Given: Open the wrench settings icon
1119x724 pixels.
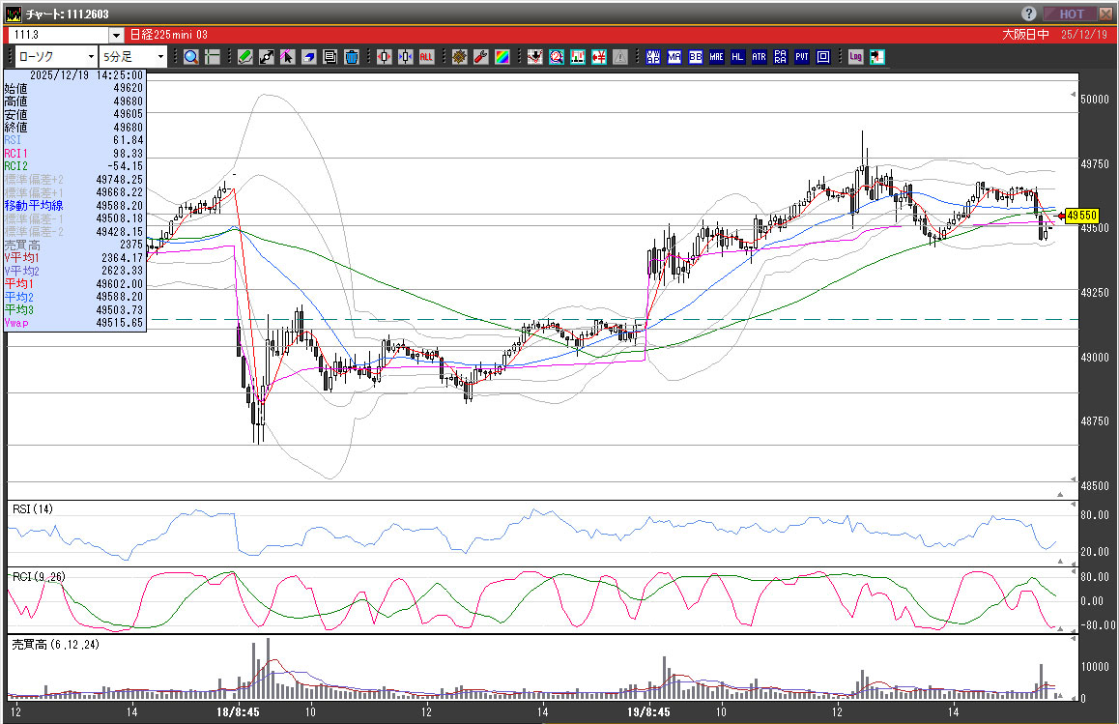Looking at the screenshot, I should (480, 57).
